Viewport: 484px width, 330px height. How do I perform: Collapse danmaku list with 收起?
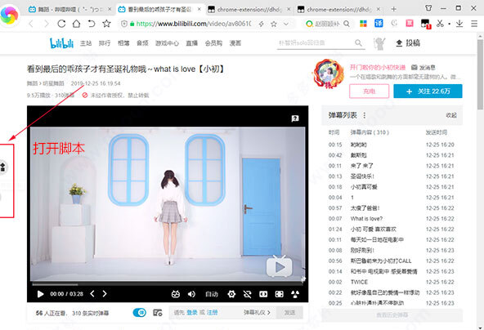click(451, 115)
